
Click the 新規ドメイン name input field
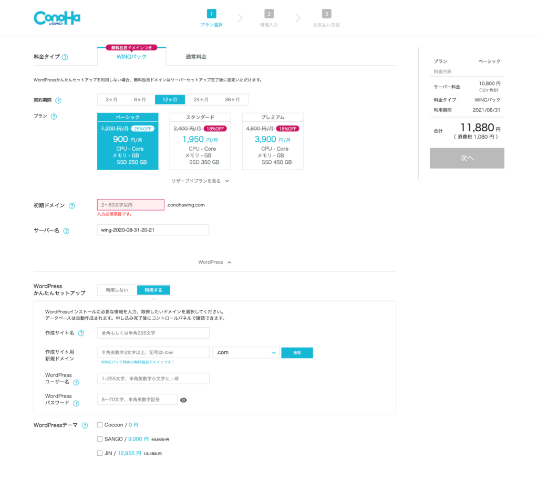point(153,352)
